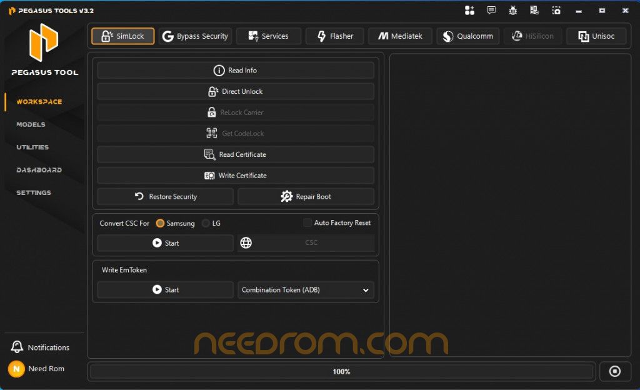This screenshot has width=640, height=390.
Task: Click the Need Rom user avatar
Action: 16,369
